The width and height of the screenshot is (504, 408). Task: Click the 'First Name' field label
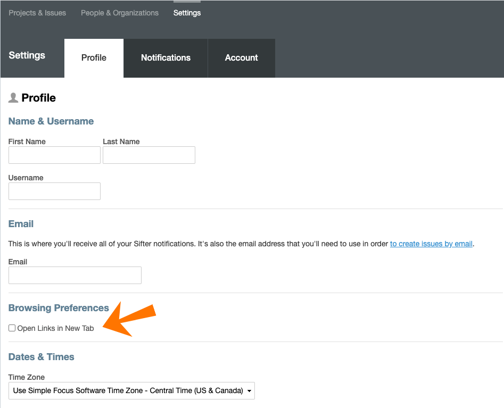pyautogui.click(x=27, y=141)
